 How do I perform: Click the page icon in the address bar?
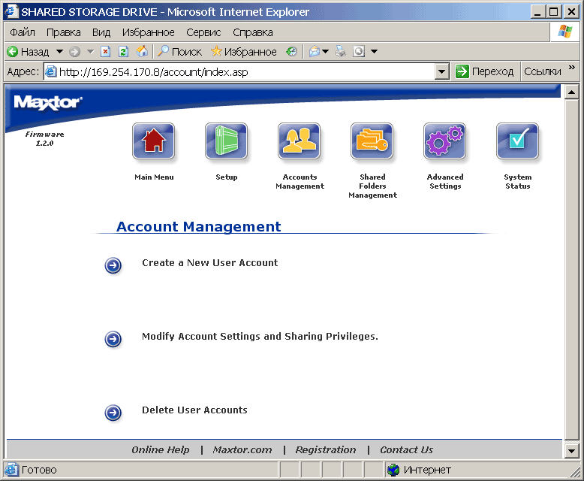(x=50, y=71)
